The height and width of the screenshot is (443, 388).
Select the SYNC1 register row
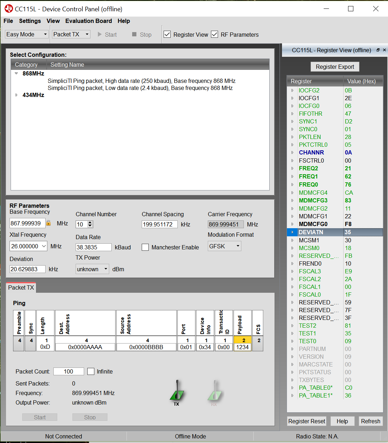[335, 121]
